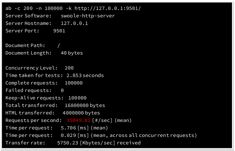
Task: Click the Document Length 40 bytes value
Action: tap(72, 53)
